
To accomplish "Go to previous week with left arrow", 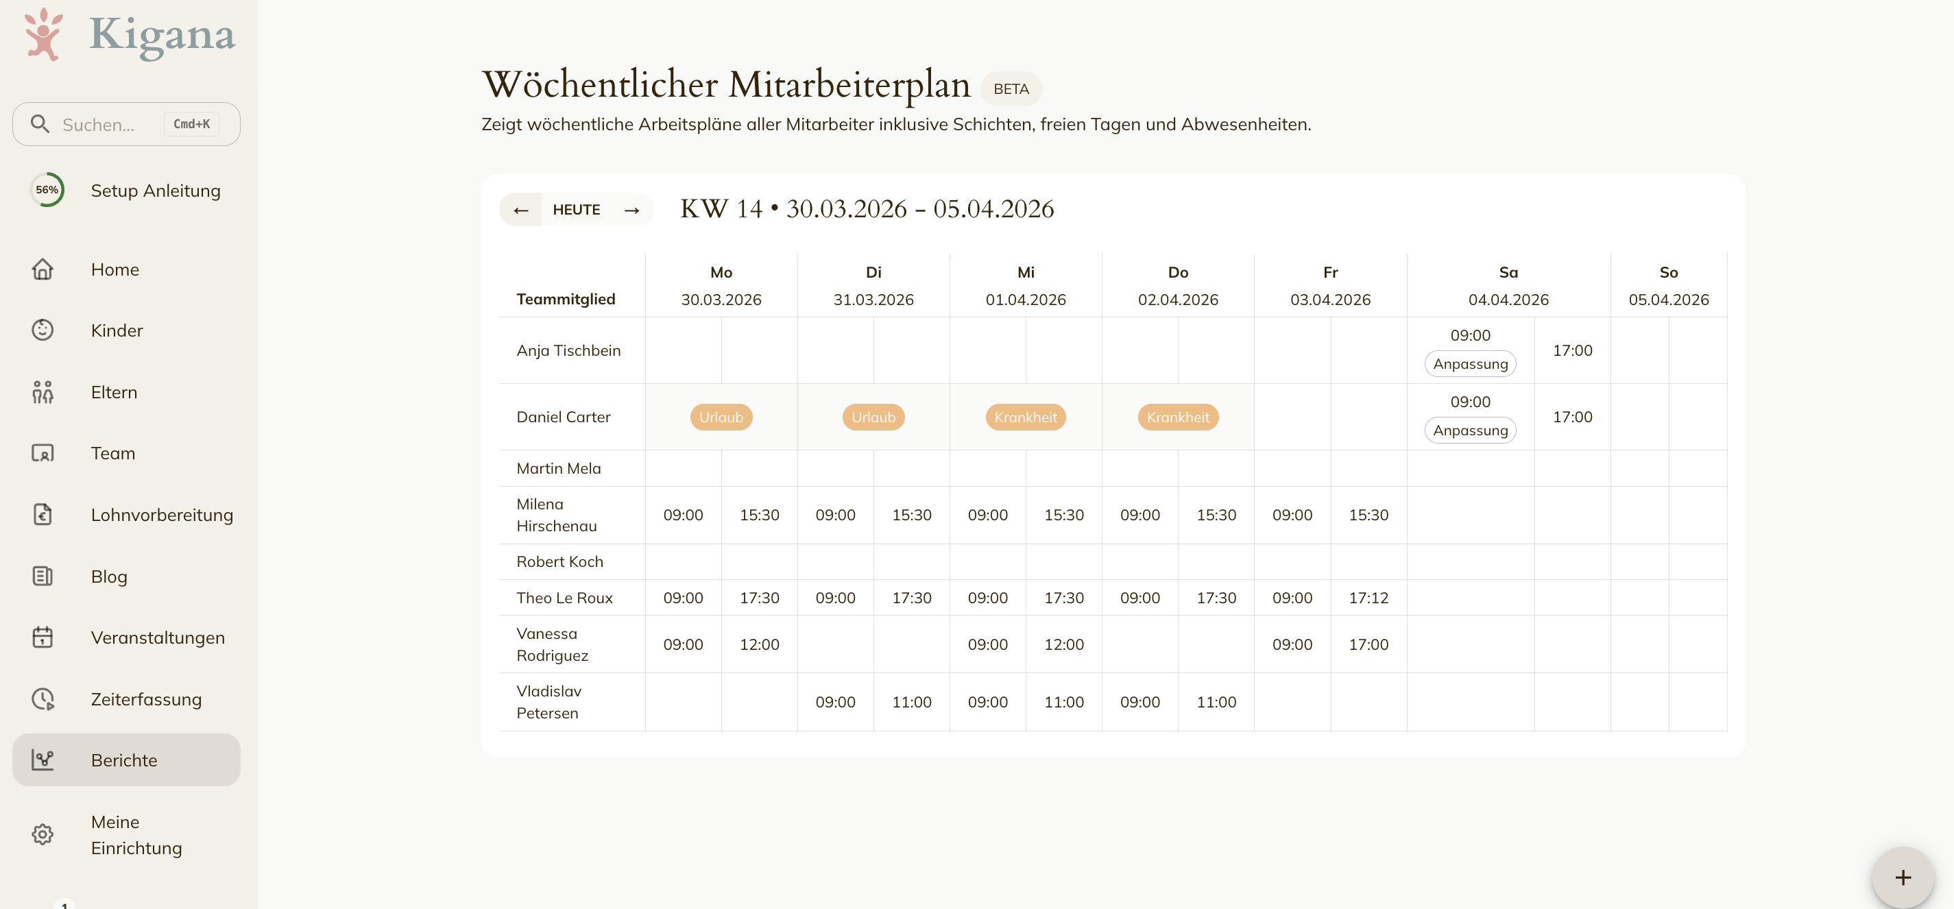I will coord(520,210).
